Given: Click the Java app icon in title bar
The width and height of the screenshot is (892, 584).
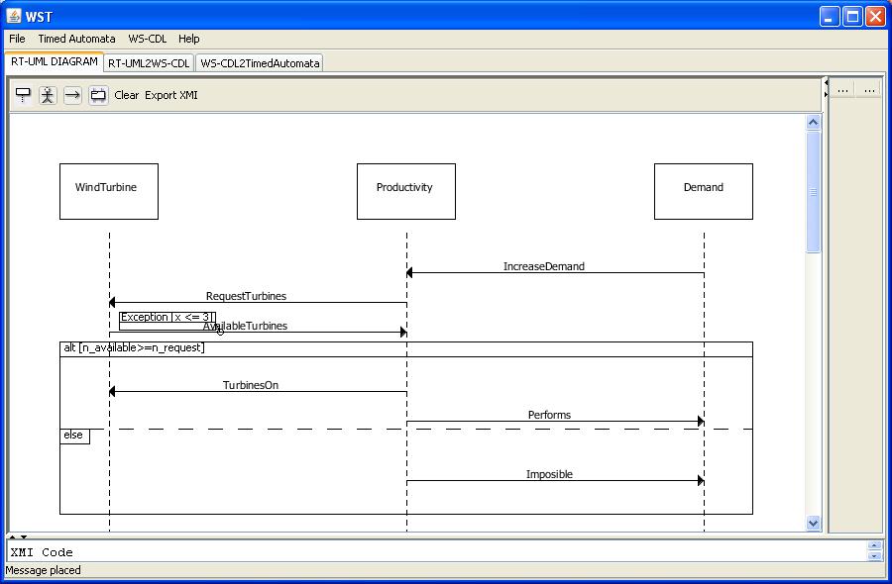Looking at the screenshot, I should (14, 16).
